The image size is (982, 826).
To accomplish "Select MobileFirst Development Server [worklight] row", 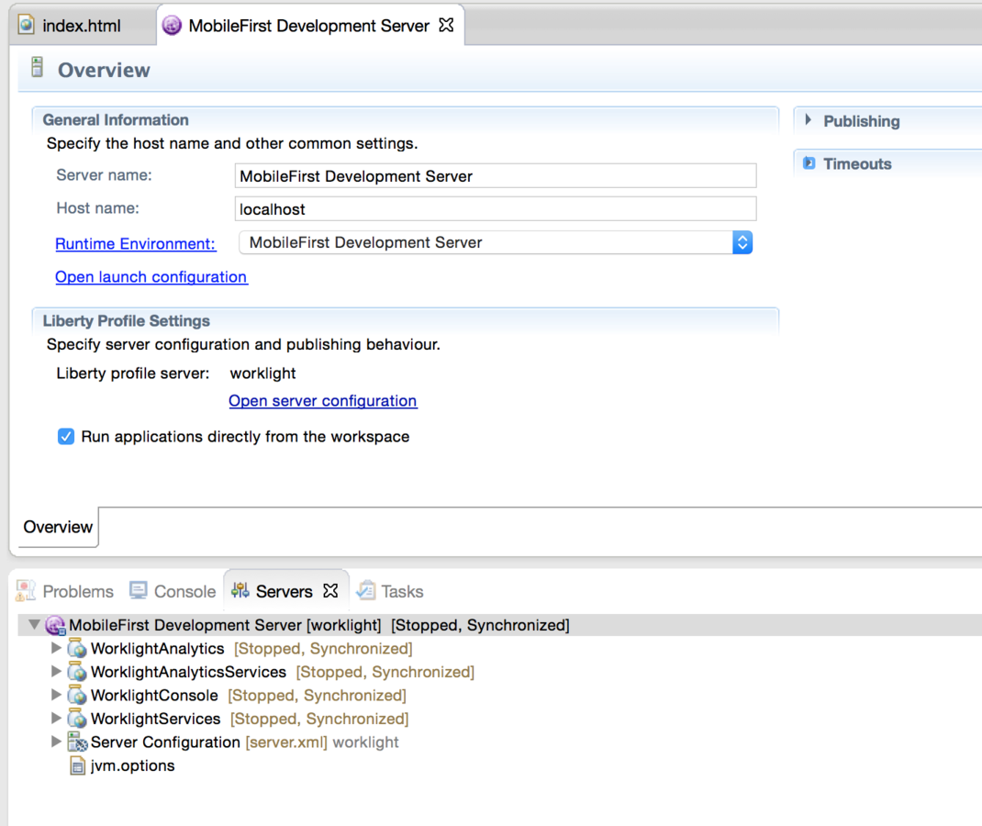I will coord(499,625).
